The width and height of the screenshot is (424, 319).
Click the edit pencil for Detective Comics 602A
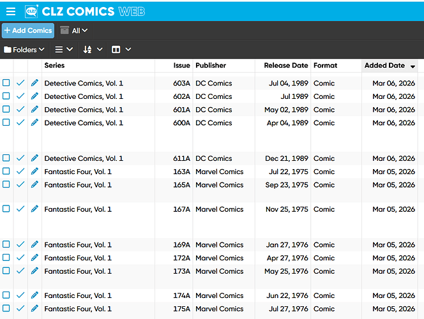34,96
